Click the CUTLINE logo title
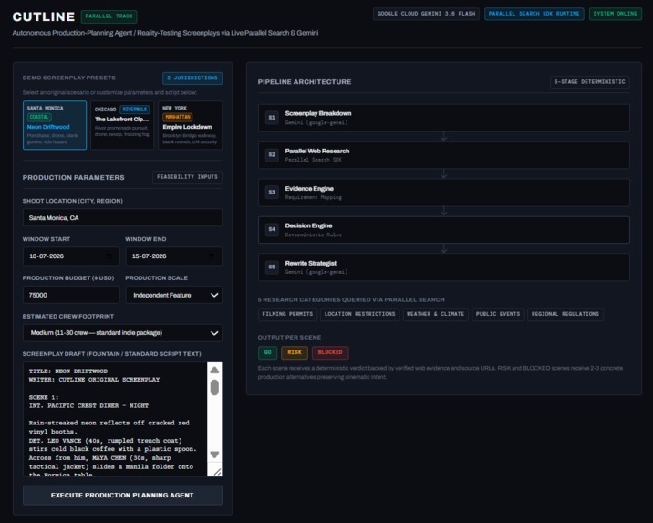Image resolution: width=653 pixels, height=523 pixels. click(44, 16)
